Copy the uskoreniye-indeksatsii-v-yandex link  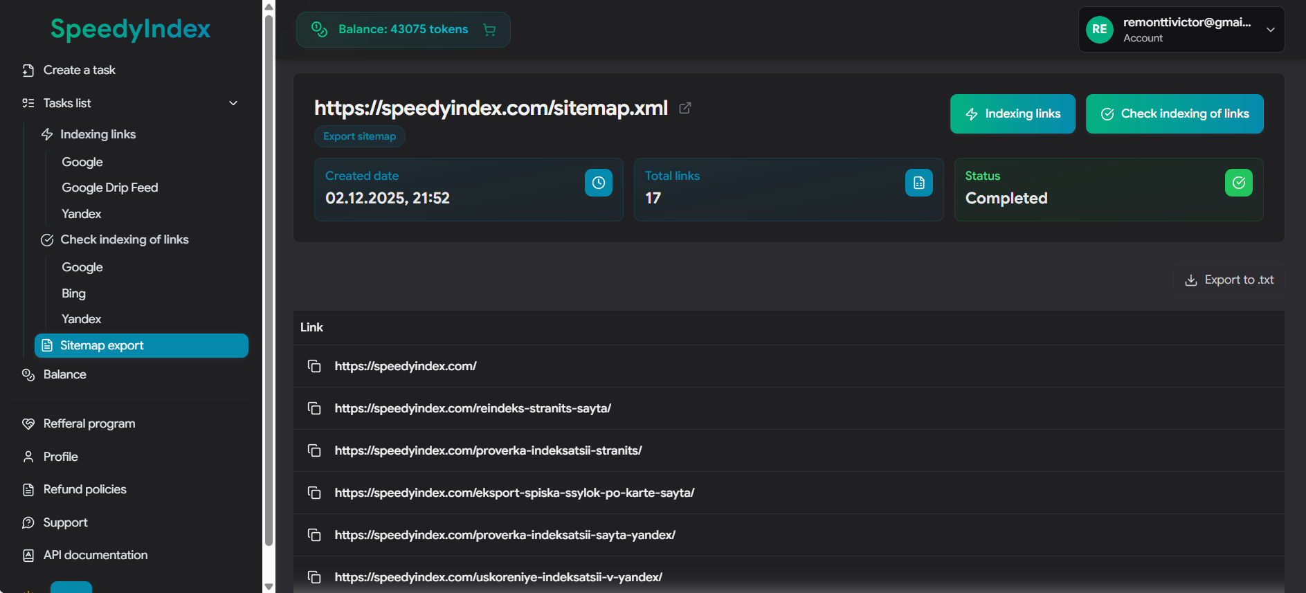(314, 577)
